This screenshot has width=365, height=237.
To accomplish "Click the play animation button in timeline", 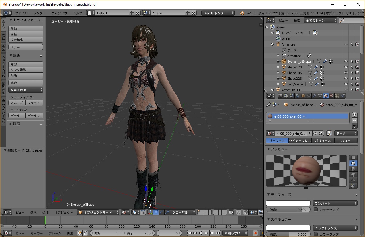I will coord(206,233).
